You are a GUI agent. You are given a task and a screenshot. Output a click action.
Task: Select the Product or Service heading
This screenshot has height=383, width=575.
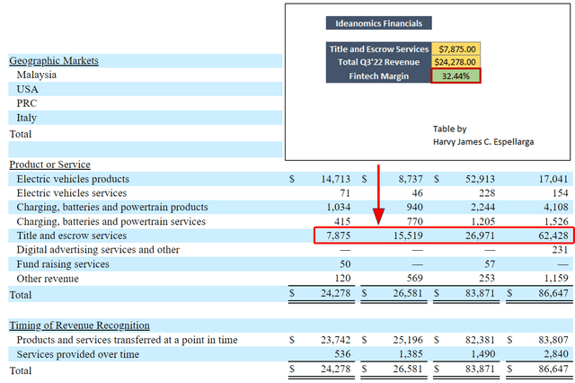tap(50, 165)
